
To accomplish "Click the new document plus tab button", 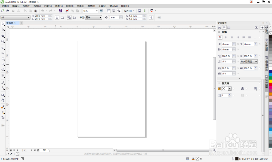I will click(21, 23).
